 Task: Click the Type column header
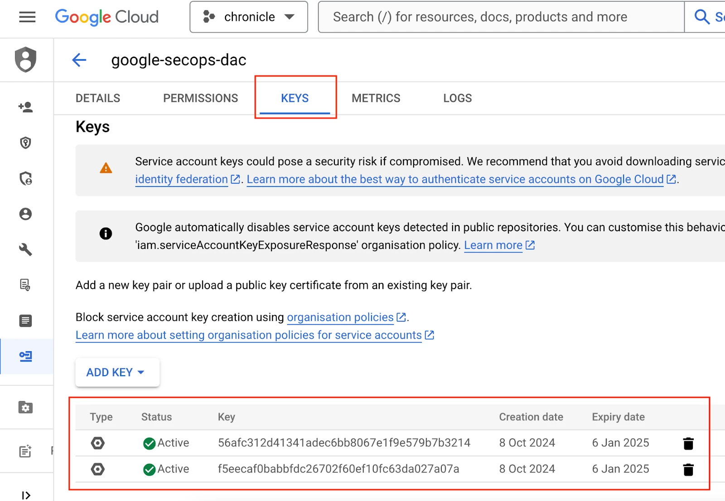click(x=101, y=417)
